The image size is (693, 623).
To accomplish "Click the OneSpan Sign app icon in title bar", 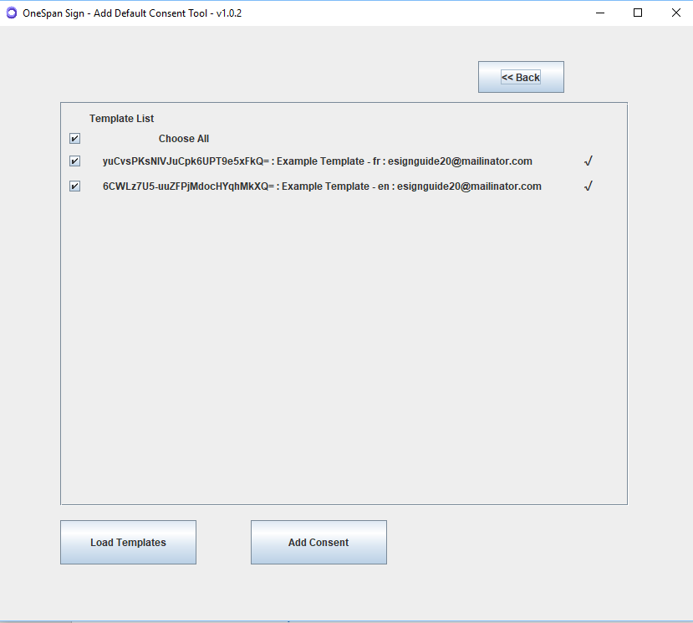I will tap(12, 13).
